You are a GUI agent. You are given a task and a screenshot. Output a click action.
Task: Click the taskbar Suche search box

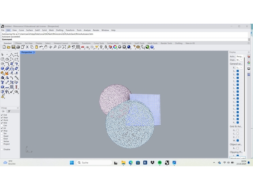coord(94,163)
